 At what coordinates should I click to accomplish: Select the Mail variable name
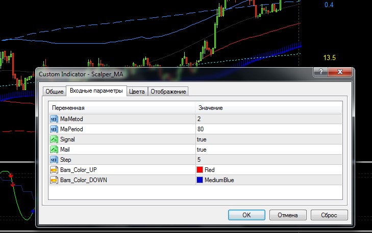tap(65, 150)
